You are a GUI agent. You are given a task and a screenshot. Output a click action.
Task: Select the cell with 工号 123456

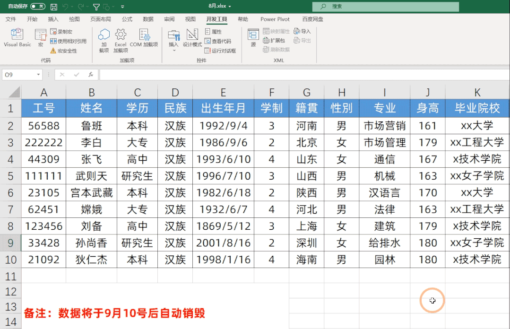[x=43, y=226]
